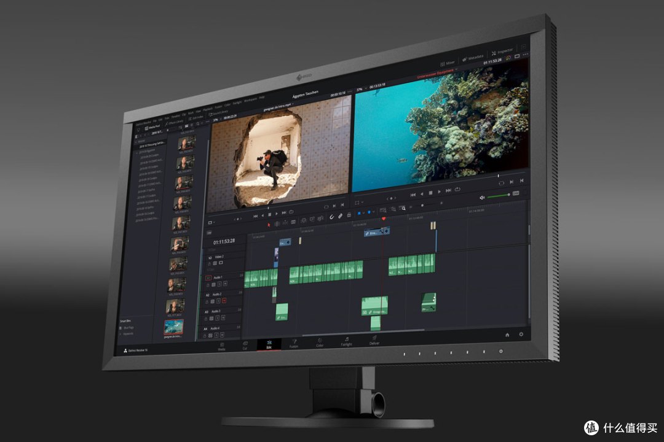Viewport: 664px width, 442px height.
Task: Click the green volume slider
Action: [499, 196]
